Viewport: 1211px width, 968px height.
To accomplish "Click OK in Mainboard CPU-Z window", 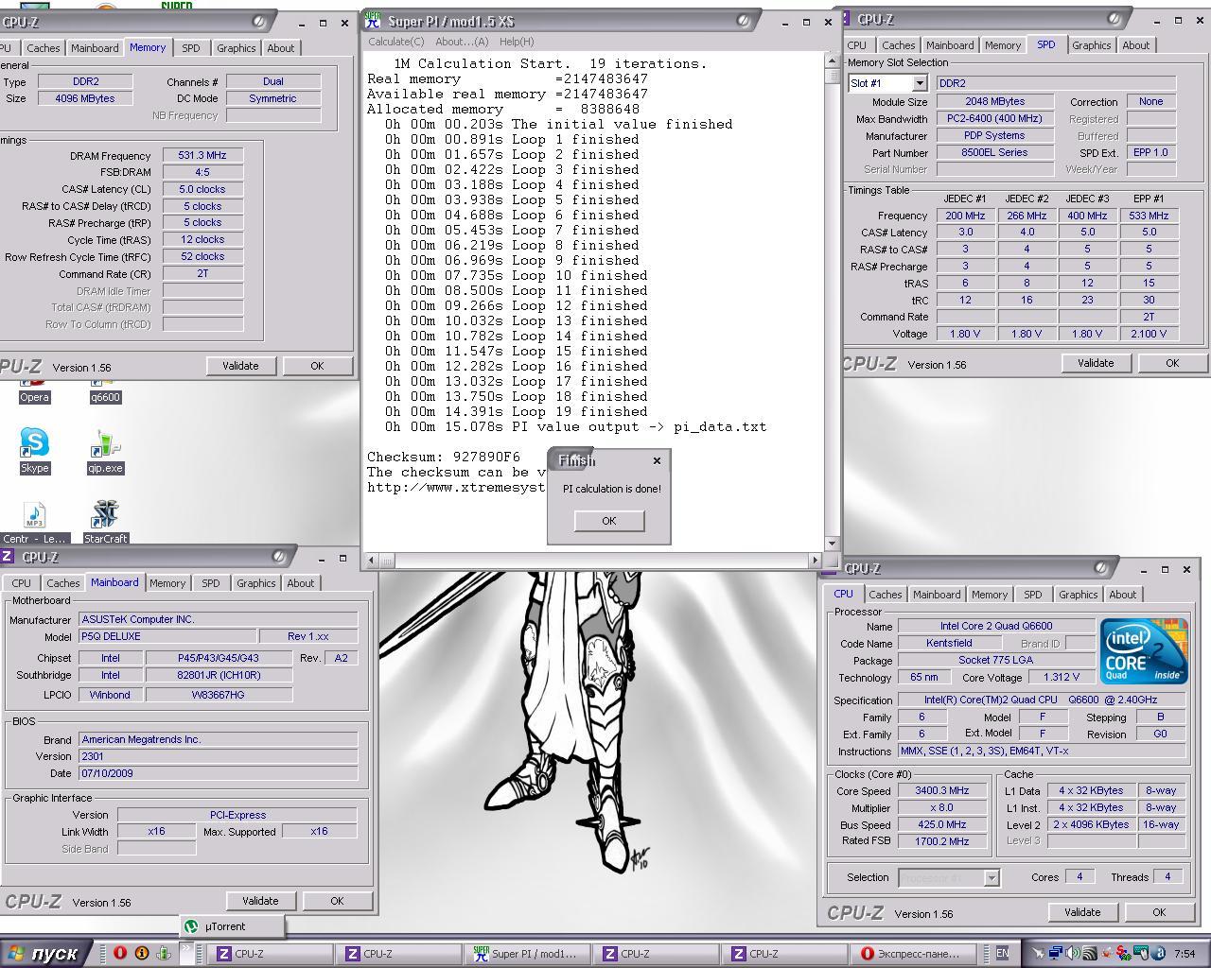I will (x=337, y=901).
